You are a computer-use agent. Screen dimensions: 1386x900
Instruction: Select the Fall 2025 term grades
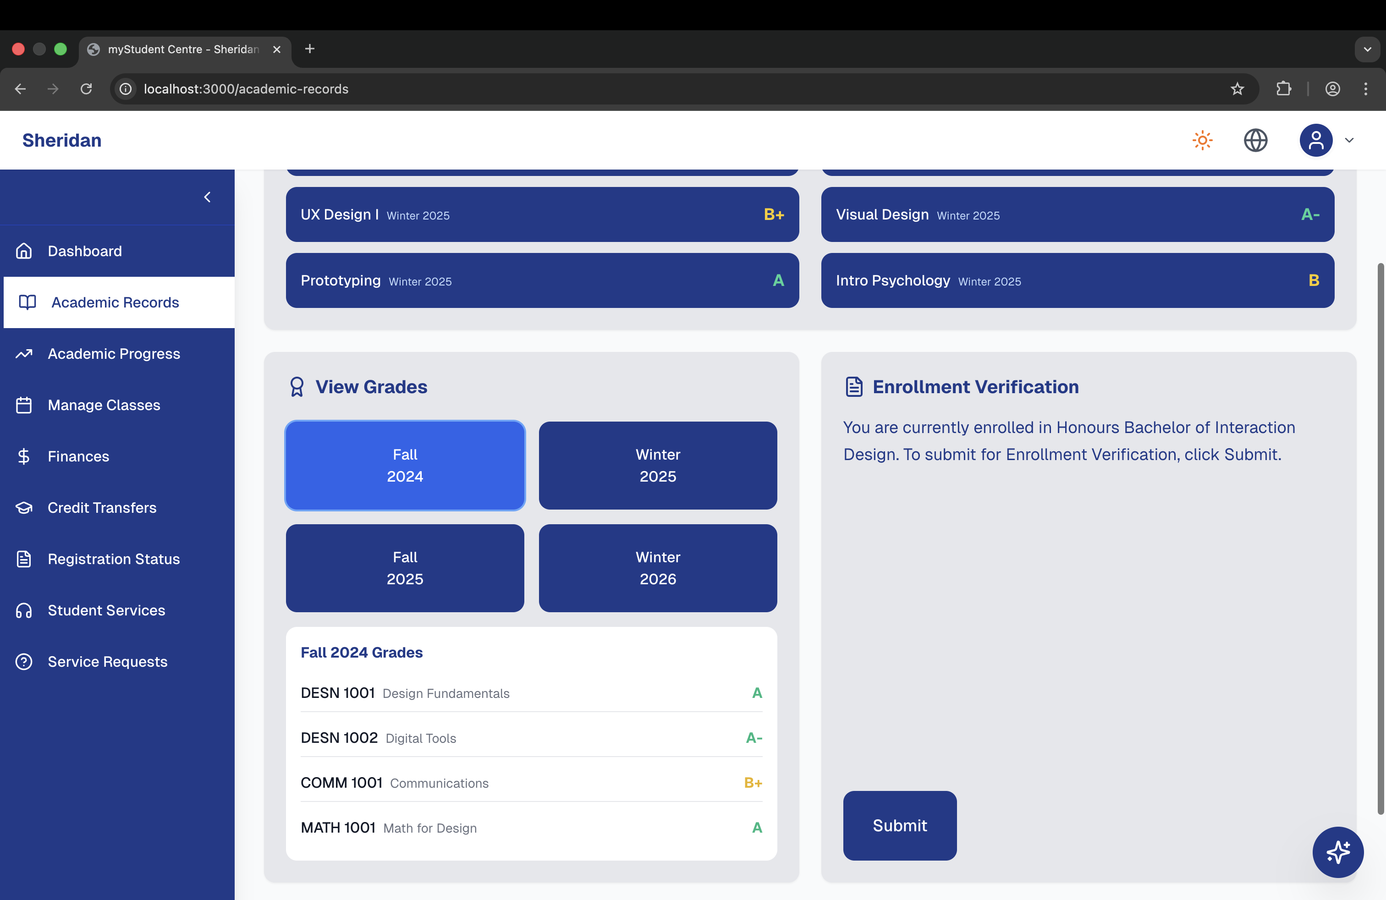[405, 568]
